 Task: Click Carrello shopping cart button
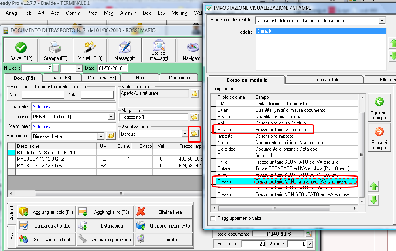pyautogui.click(x=163, y=239)
